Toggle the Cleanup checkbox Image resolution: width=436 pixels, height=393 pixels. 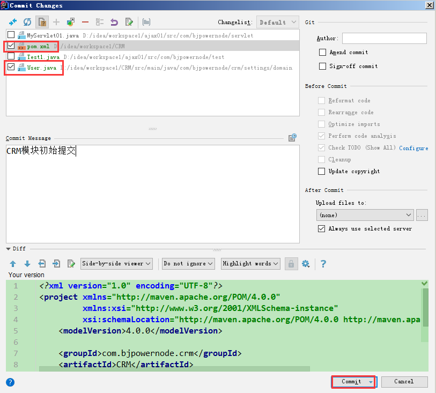point(321,160)
